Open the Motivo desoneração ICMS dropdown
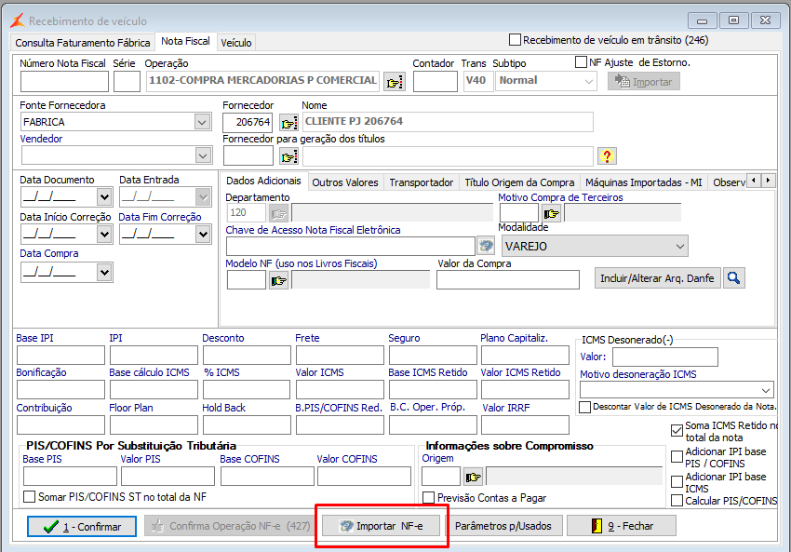Viewport: 791px width, 552px height. pos(765,389)
